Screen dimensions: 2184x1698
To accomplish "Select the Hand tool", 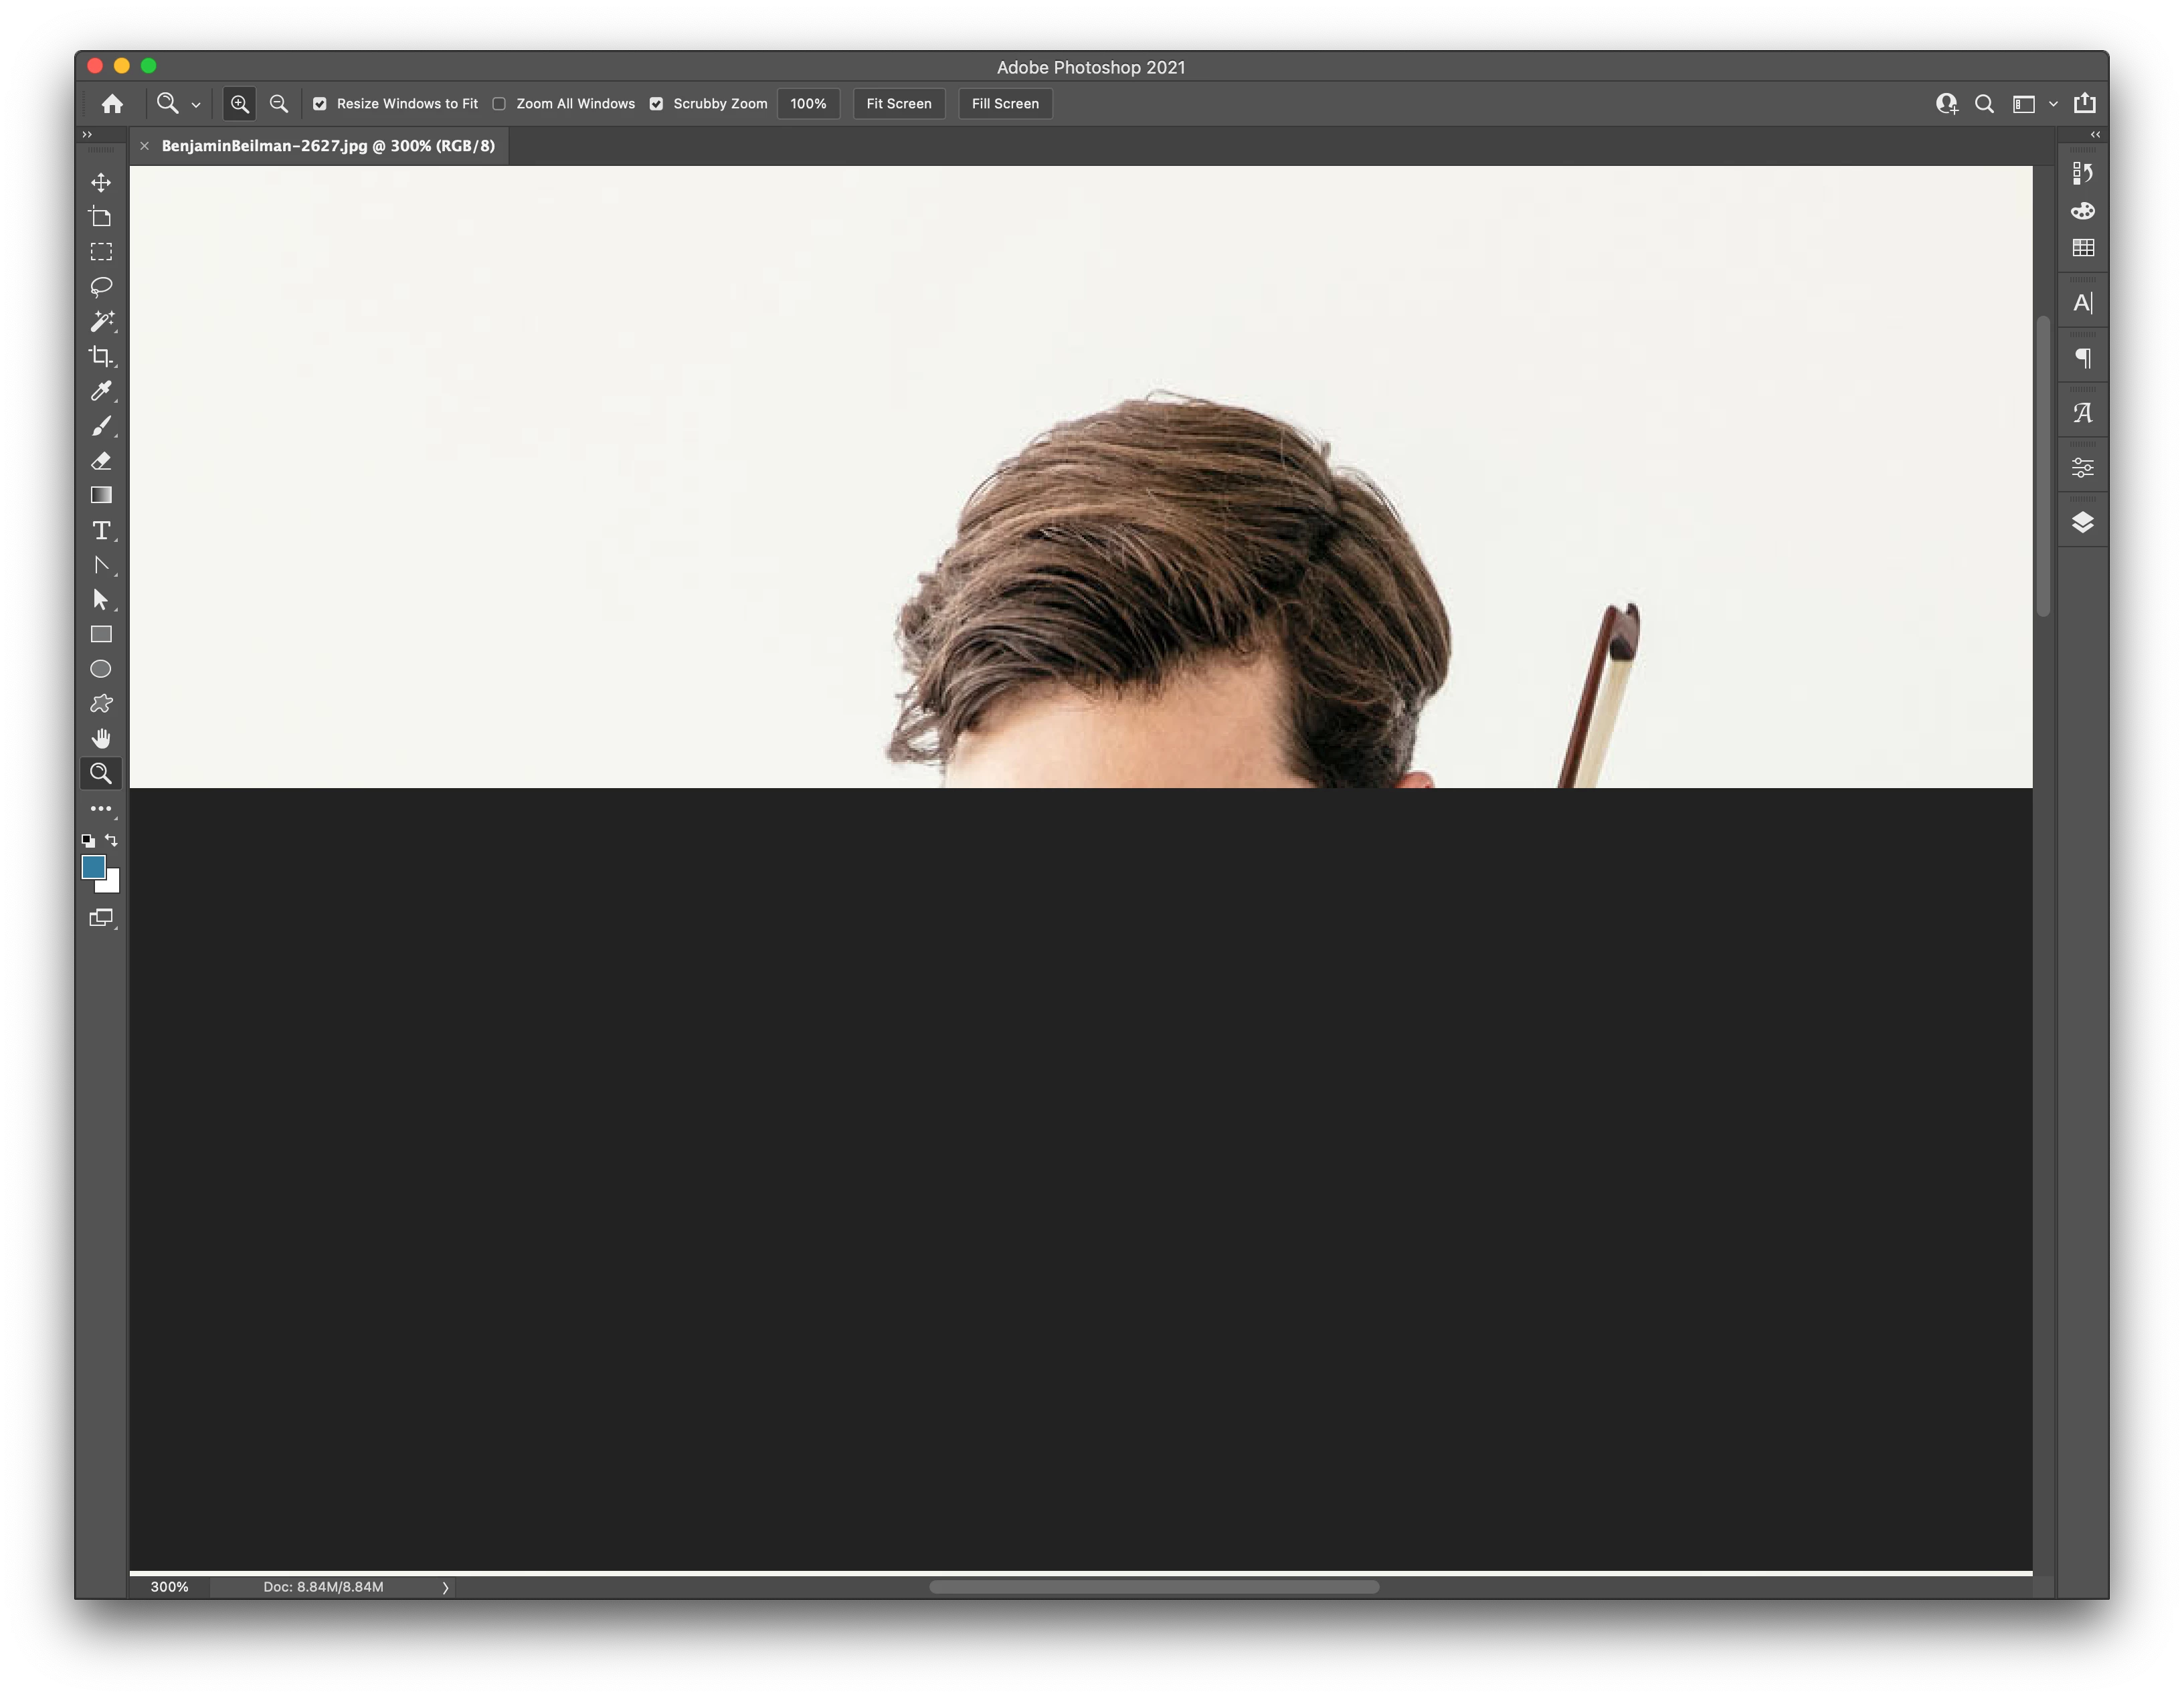I will 101,739.
